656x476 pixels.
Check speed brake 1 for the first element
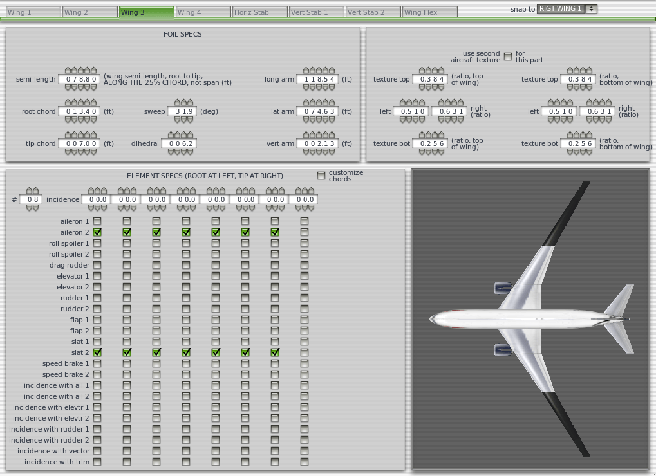97,363
